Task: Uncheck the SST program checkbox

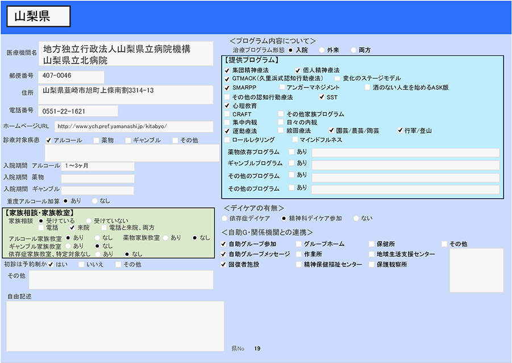Action: pos(322,97)
